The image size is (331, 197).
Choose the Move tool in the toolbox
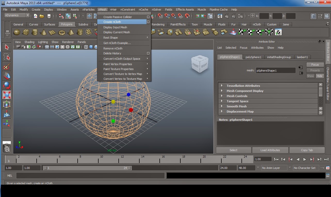click(6, 75)
